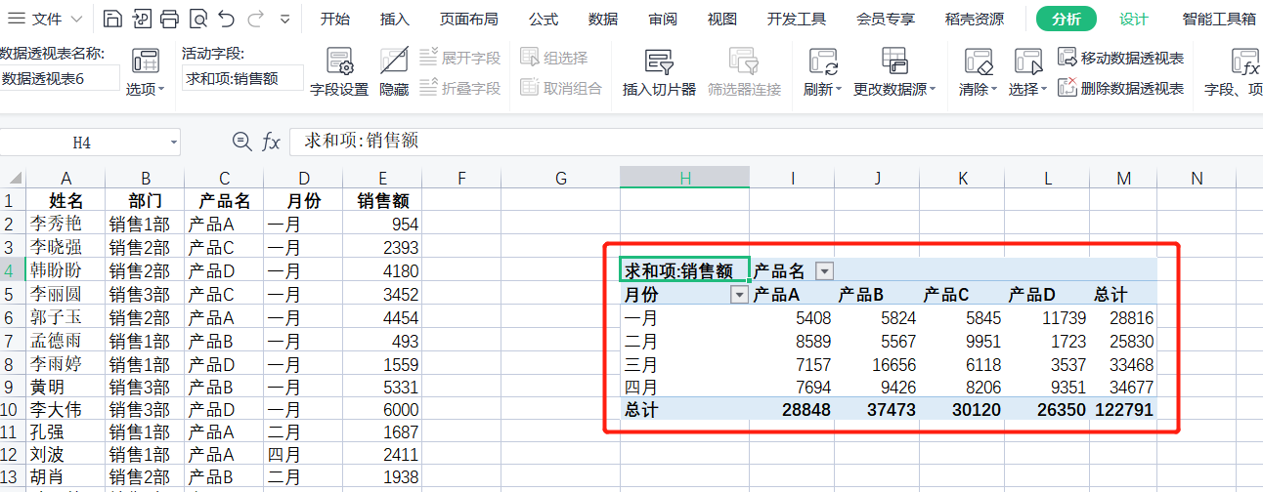
Task: Click the redo arrow icon
Action: click(x=256, y=19)
